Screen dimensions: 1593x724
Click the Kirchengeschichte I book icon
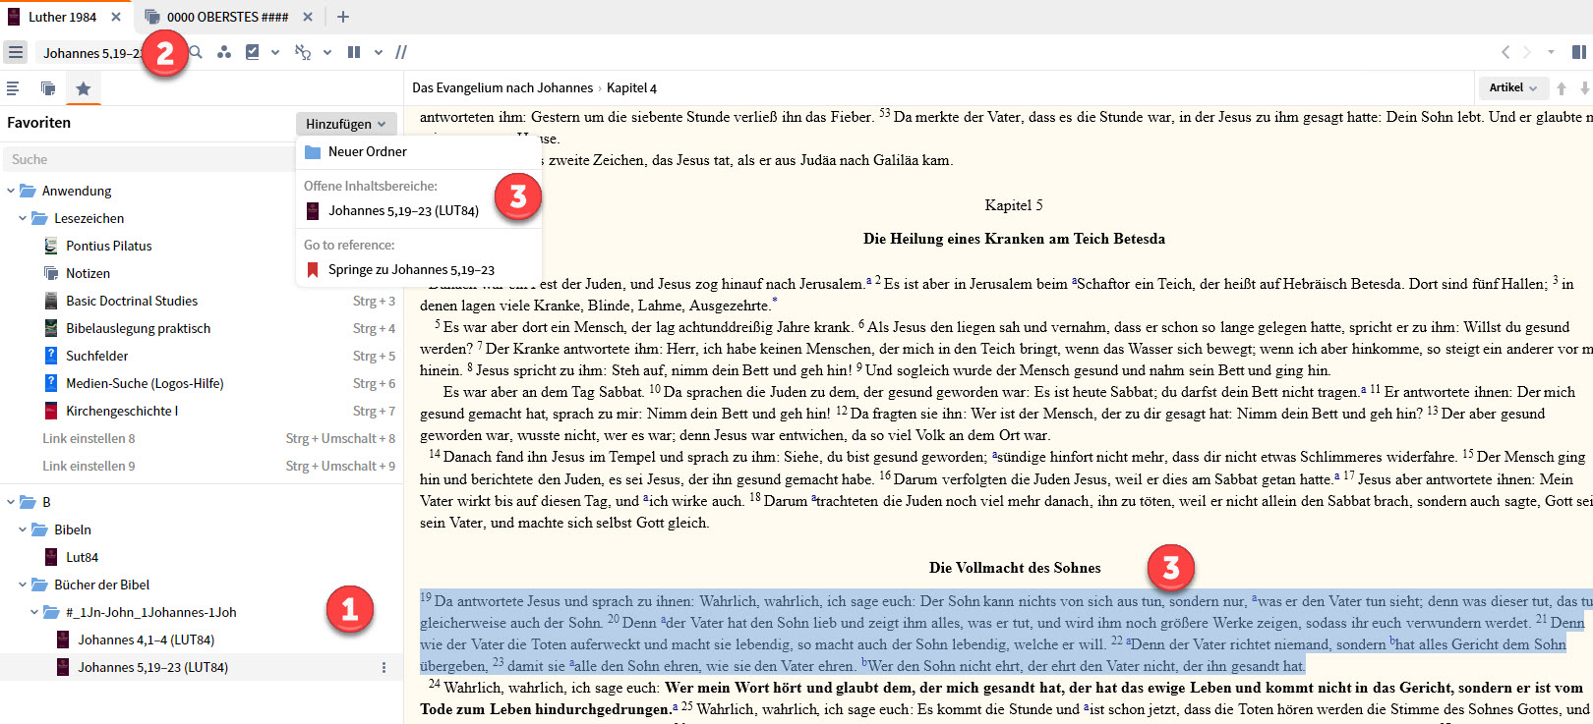click(51, 411)
